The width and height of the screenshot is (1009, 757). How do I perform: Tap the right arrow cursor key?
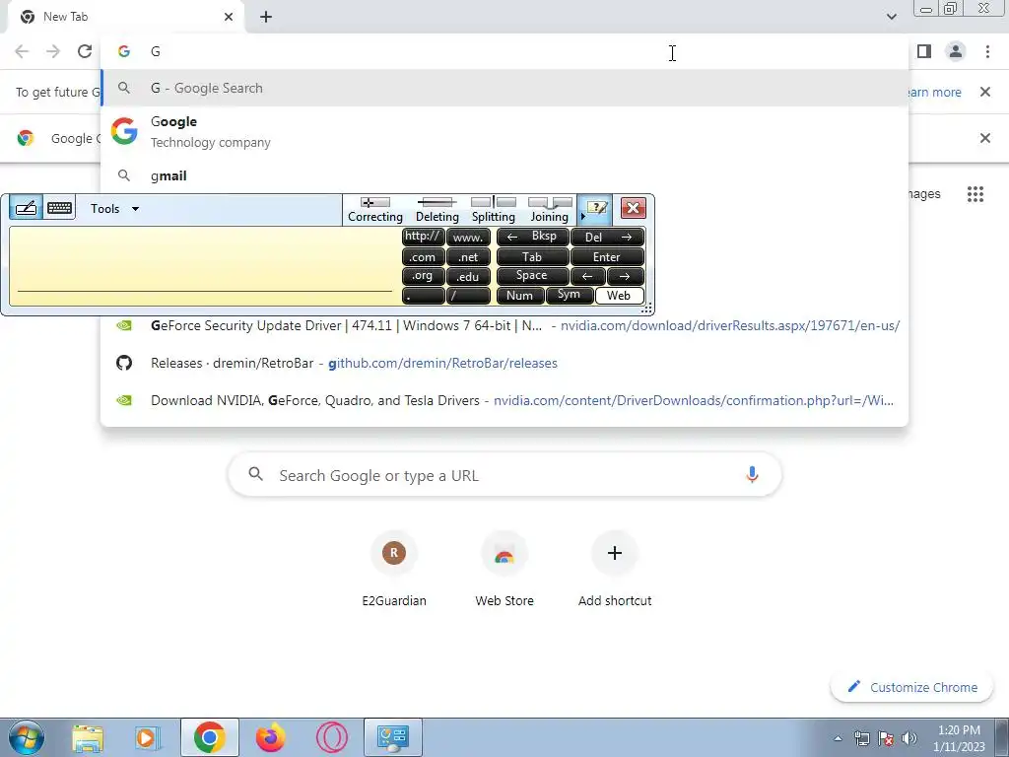point(625,276)
